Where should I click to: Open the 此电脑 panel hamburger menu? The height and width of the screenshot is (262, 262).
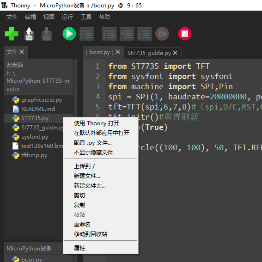(68, 64)
